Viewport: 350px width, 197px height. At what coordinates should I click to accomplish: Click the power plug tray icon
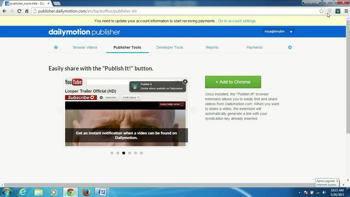coord(312,193)
